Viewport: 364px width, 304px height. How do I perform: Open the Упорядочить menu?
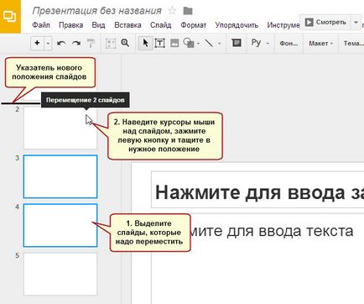coord(237,25)
